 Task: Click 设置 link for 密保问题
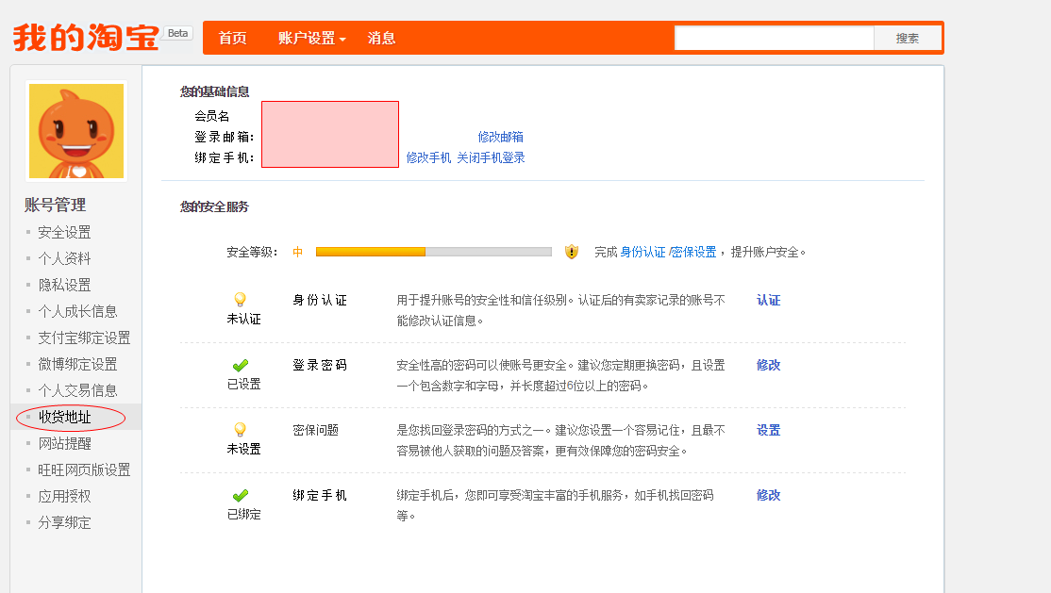coord(768,430)
